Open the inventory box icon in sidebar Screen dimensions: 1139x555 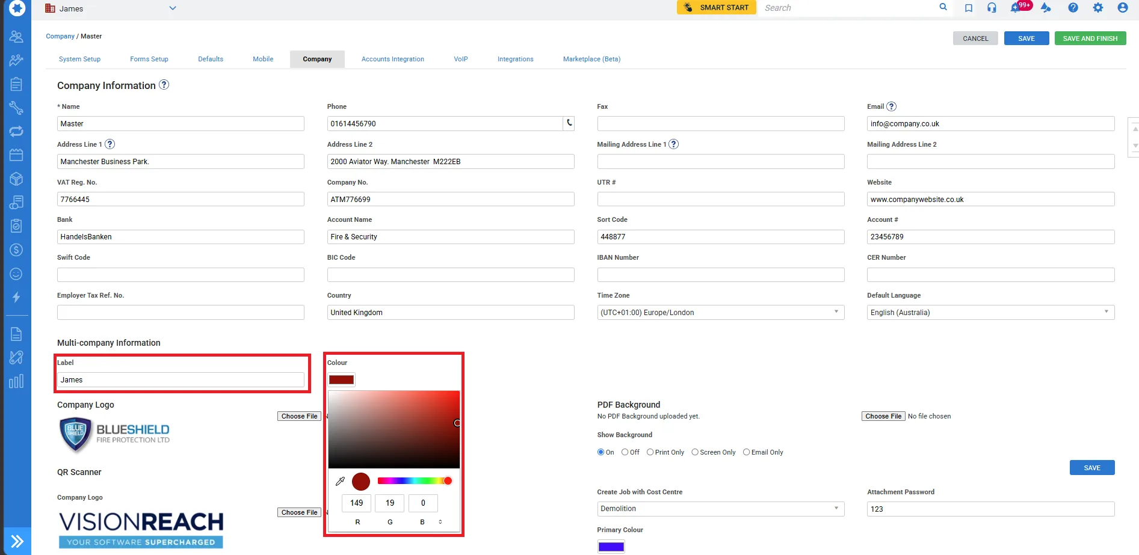coord(16,179)
